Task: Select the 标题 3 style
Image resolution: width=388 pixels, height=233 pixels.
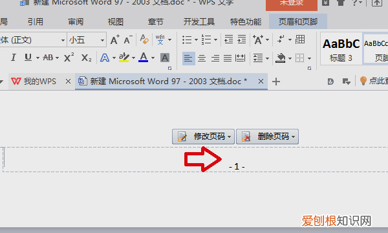Action: point(341,49)
